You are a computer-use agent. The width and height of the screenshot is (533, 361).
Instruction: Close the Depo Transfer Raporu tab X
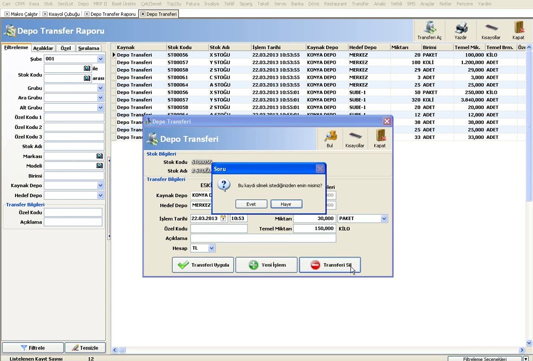point(87,14)
